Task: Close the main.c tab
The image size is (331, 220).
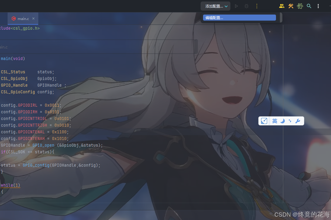Action: [x=33, y=18]
